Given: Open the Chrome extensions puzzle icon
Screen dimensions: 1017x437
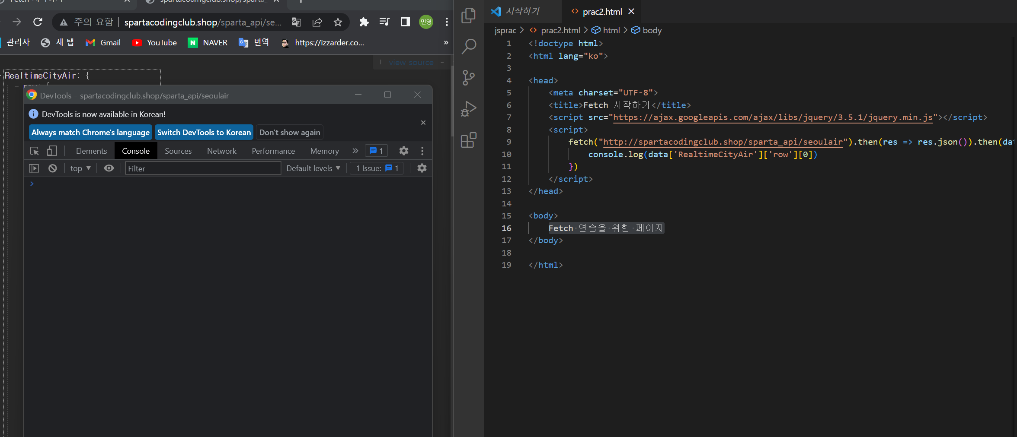Looking at the screenshot, I should [x=364, y=22].
